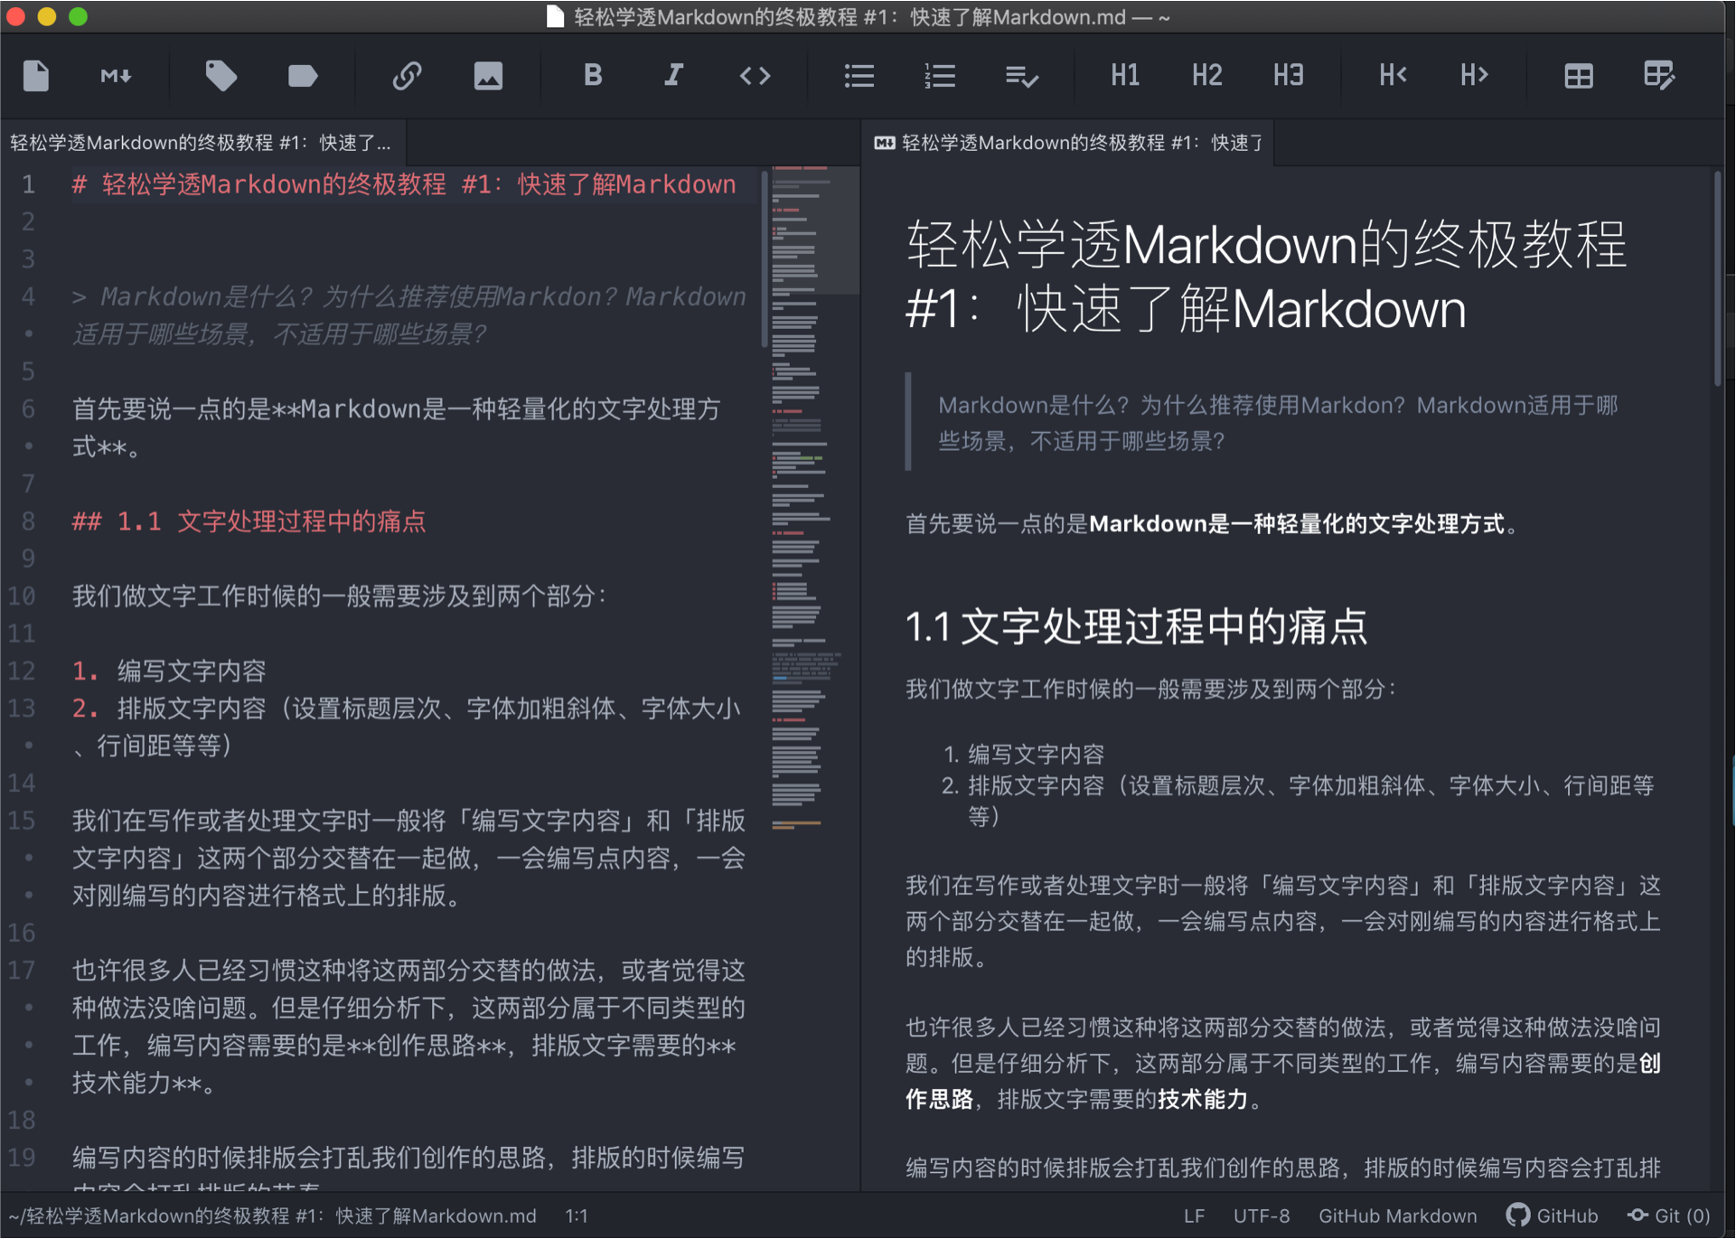Create a new Markdown document
1736x1239 pixels.
[36, 76]
